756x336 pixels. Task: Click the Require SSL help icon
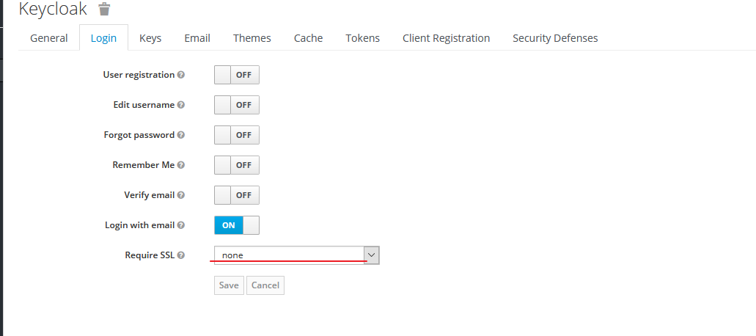click(181, 255)
